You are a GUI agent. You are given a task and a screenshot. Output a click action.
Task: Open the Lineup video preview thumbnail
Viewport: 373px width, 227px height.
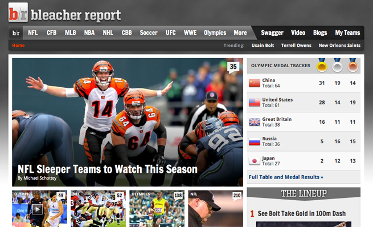tap(304, 224)
